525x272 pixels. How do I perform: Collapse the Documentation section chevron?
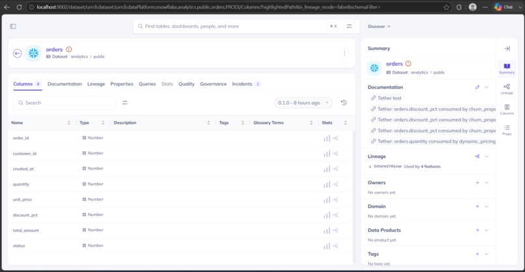pos(487,87)
